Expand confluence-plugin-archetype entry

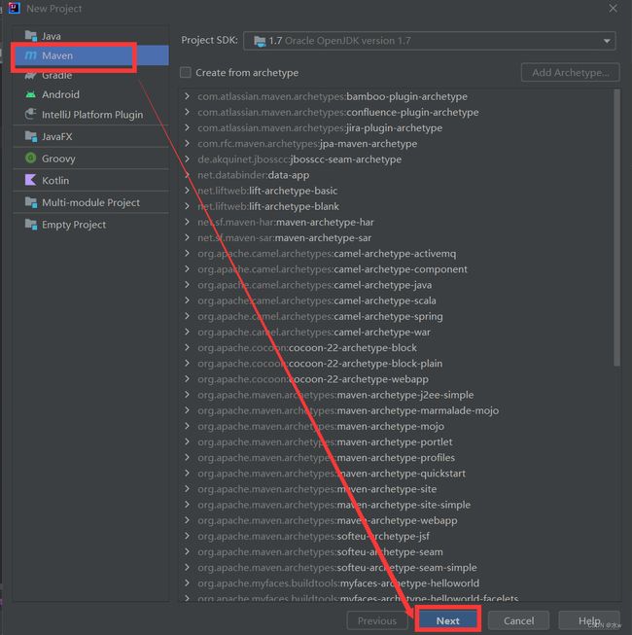[187, 112]
